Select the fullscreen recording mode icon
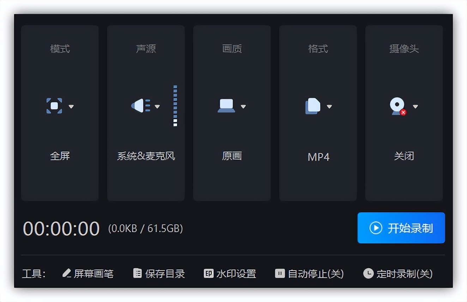Viewport: 467px width, 302px height. (x=55, y=106)
